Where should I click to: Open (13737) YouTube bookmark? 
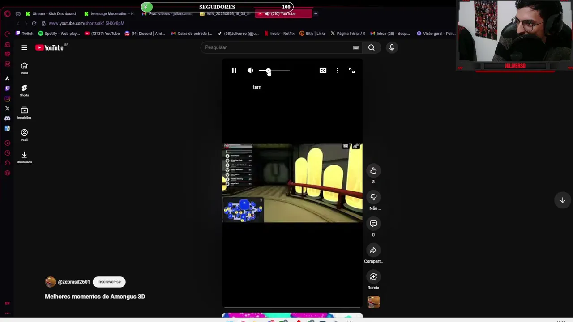click(x=102, y=33)
